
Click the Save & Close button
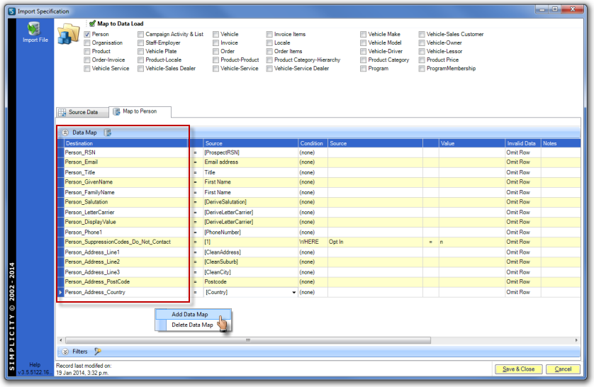(x=518, y=369)
